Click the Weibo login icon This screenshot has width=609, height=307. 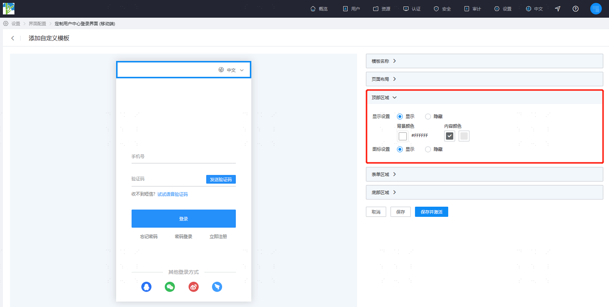tap(194, 287)
